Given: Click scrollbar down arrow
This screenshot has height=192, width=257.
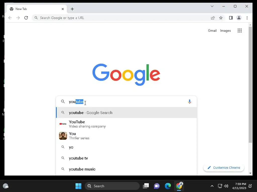Looking at the screenshot, I should (x=250, y=173).
